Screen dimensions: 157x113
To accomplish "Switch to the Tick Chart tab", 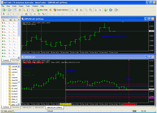I will pos(15,60).
